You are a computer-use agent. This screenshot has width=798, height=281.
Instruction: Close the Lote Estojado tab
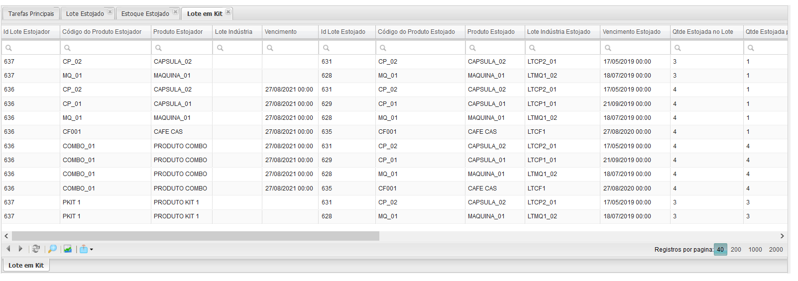coord(110,12)
